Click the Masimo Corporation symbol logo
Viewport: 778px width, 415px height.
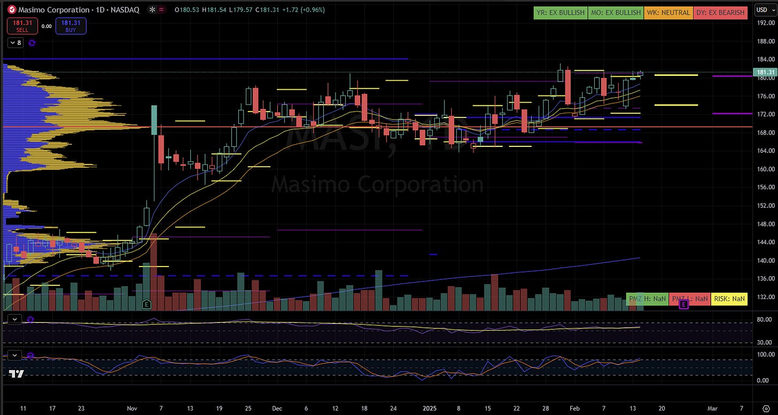(x=11, y=10)
